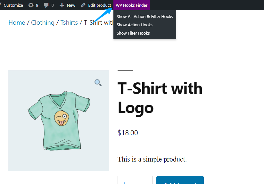264x184 pixels.
Task: Click the 'This is a simple product' description
Action: tap(152, 159)
